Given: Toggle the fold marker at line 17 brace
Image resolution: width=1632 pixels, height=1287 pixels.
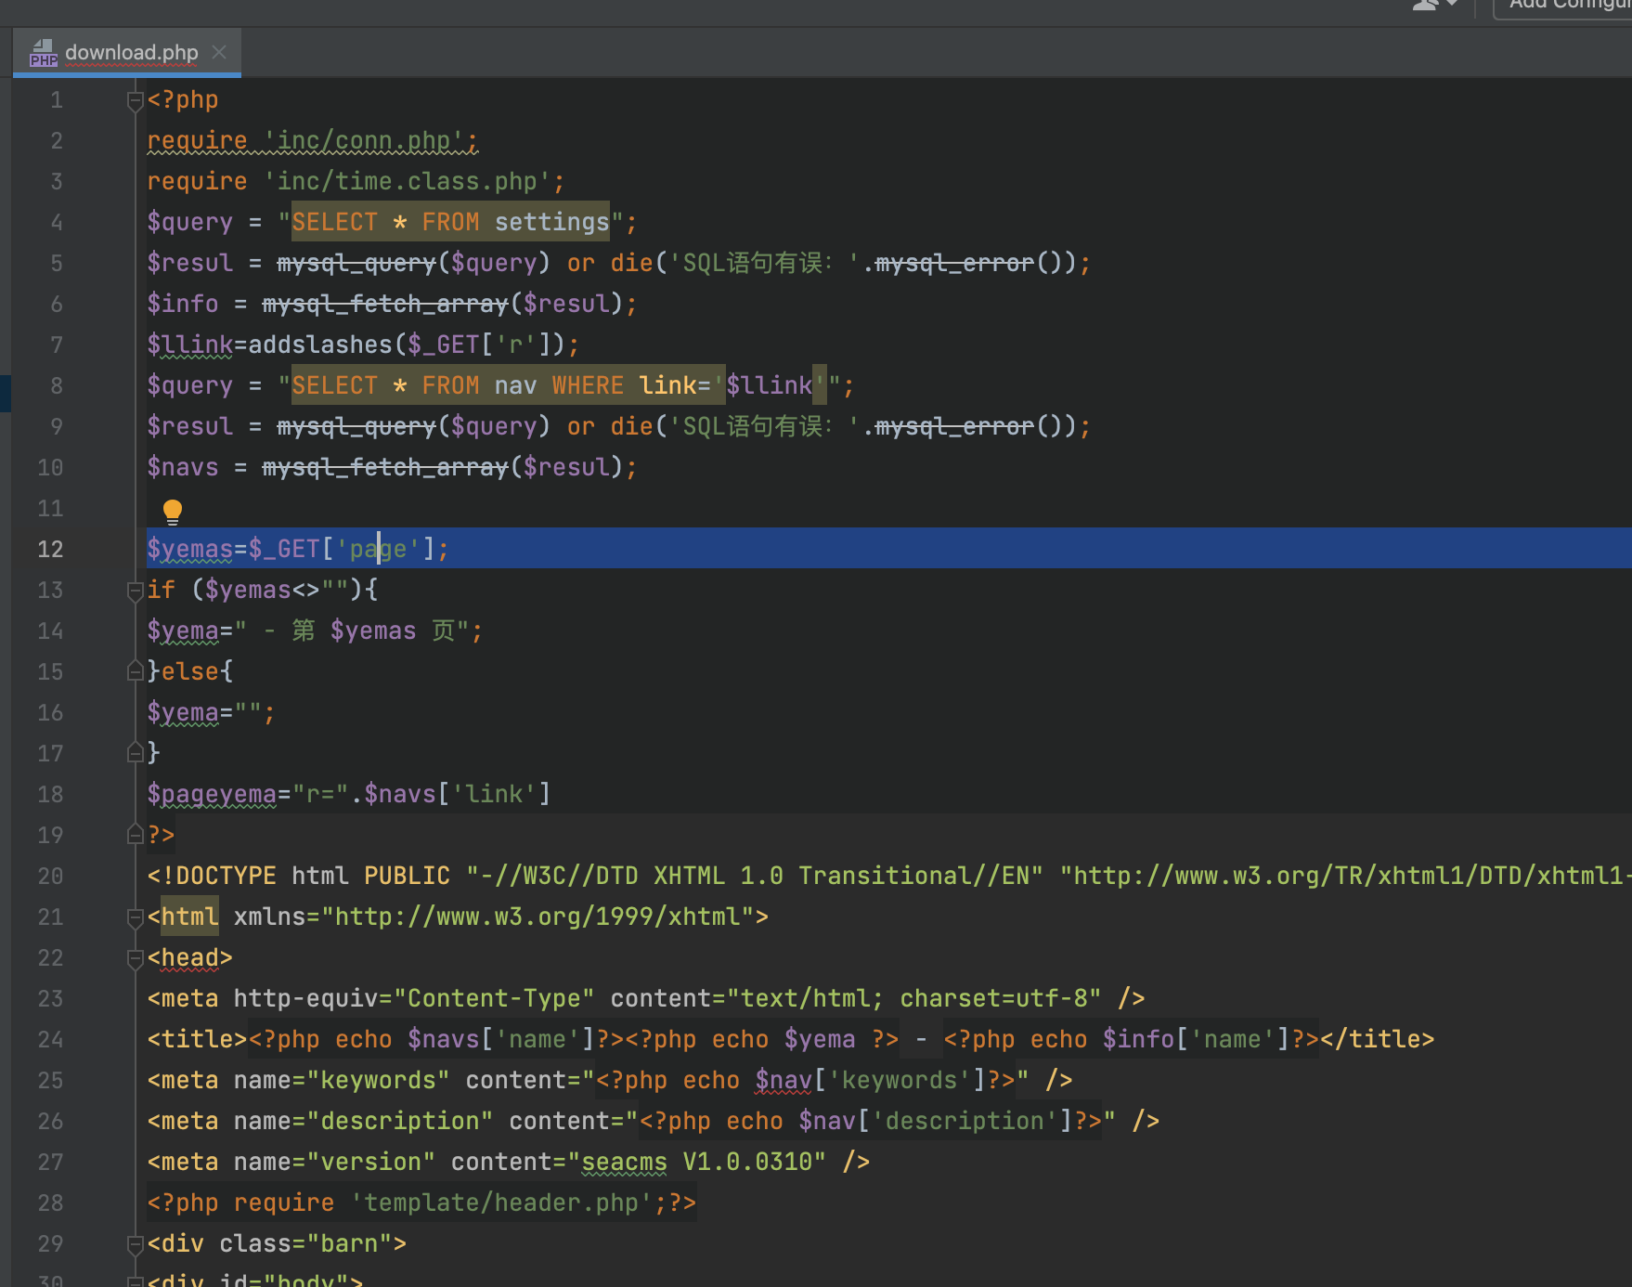Looking at the screenshot, I should [x=135, y=753].
